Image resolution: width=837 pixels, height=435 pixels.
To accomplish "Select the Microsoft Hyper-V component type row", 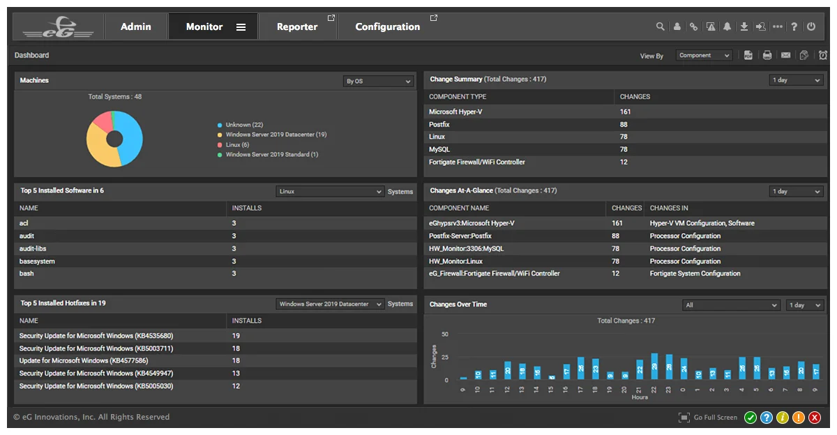I will tap(626, 112).
